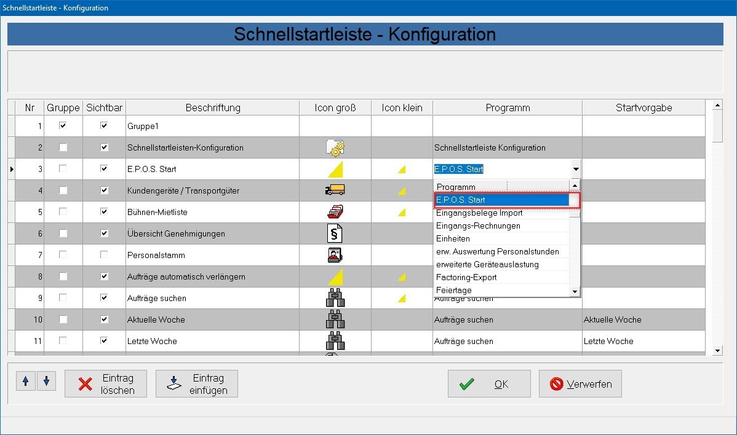Confirm with the OK button
Image resolution: width=737 pixels, height=435 pixels.
(x=488, y=384)
